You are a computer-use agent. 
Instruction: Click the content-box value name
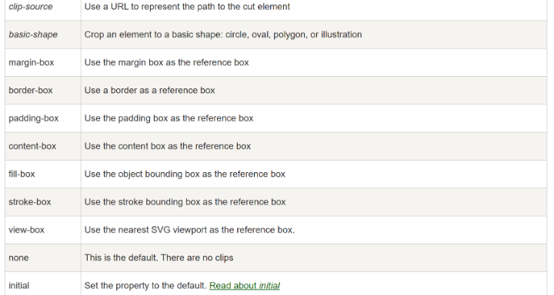pos(32,146)
